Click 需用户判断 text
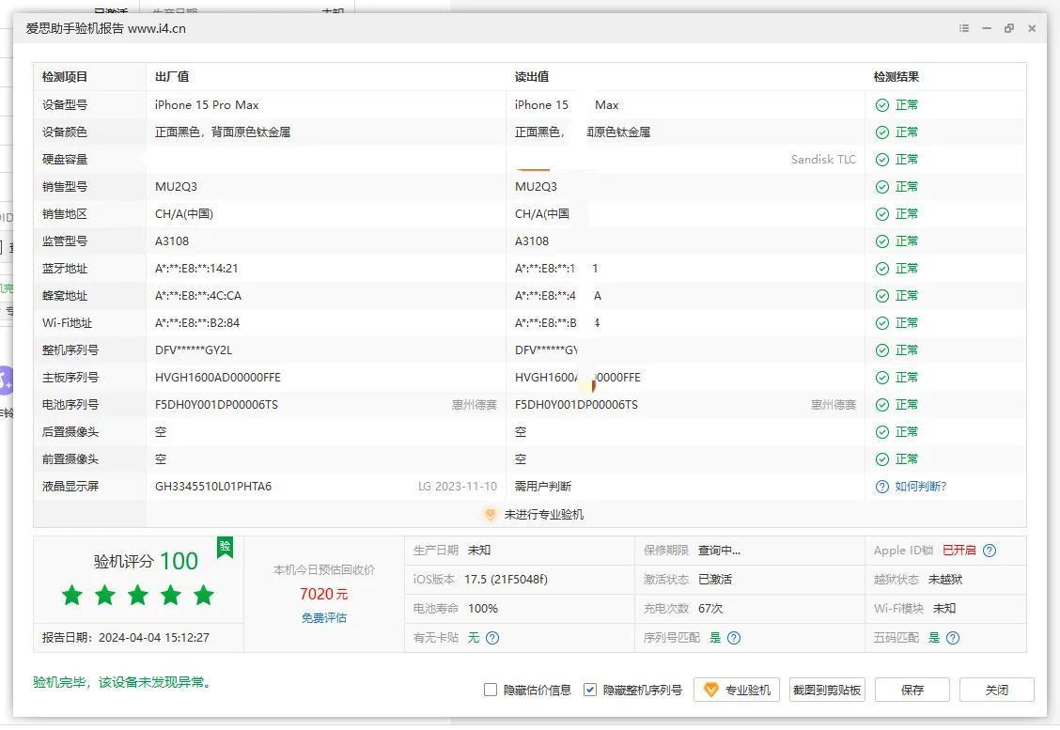The image size is (1060, 730). point(543,487)
